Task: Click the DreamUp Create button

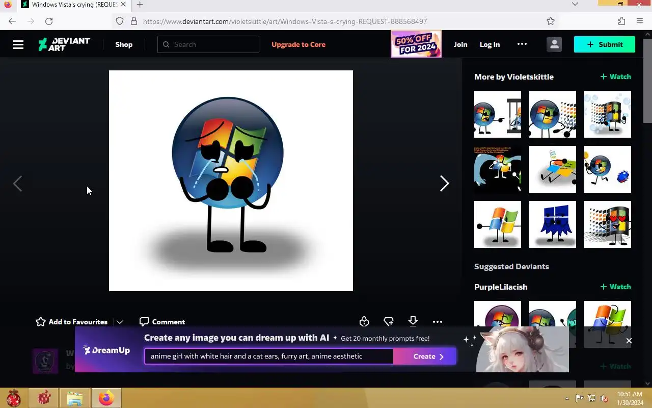Action: point(424,356)
